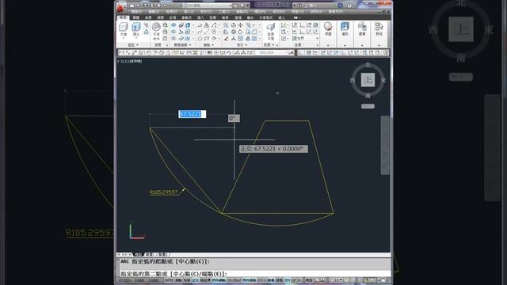
Task: Switch to the 曲面 Surface ribbon tab
Action: coord(148,17)
